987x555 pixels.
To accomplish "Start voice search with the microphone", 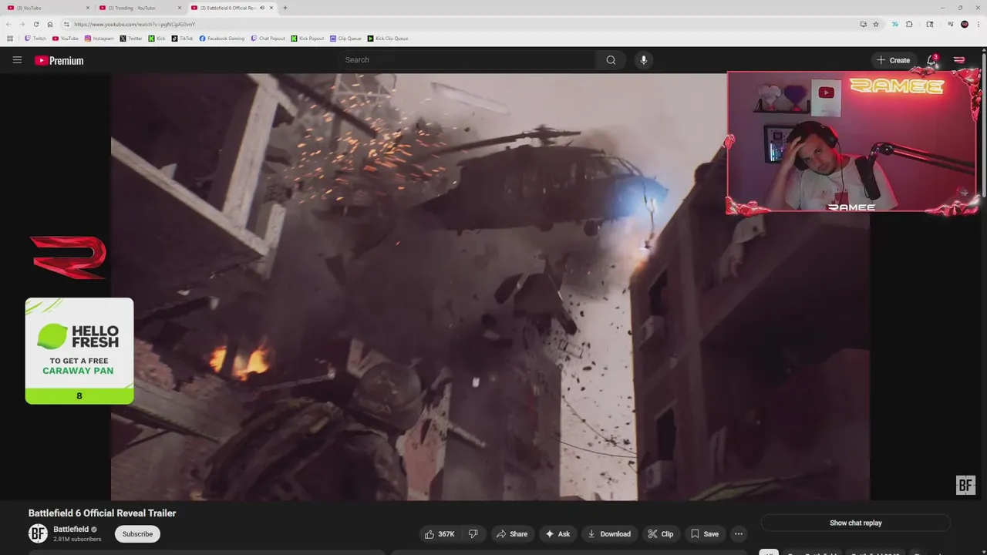I will (643, 60).
